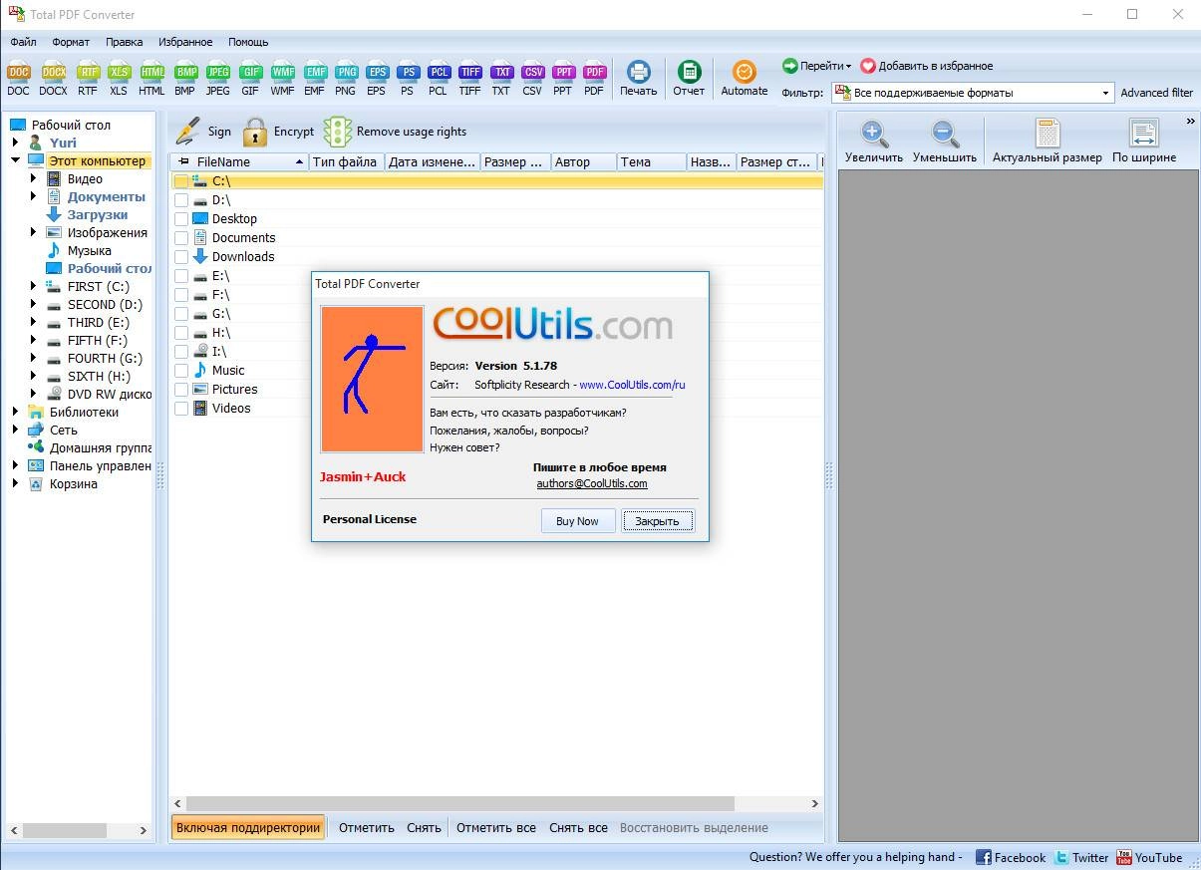This screenshot has height=870, width=1201.
Task: Pick the PPT output icon
Action: click(x=563, y=79)
